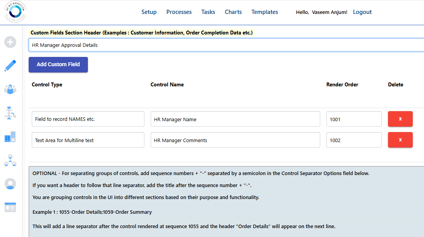
Task: Open the hierarchy people sidebar icon
Action: 10,160
